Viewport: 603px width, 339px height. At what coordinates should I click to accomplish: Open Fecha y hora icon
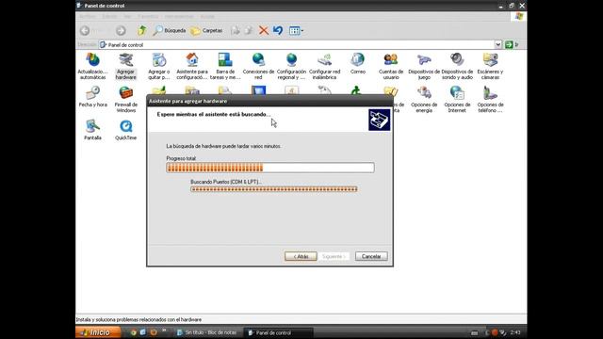point(92,96)
